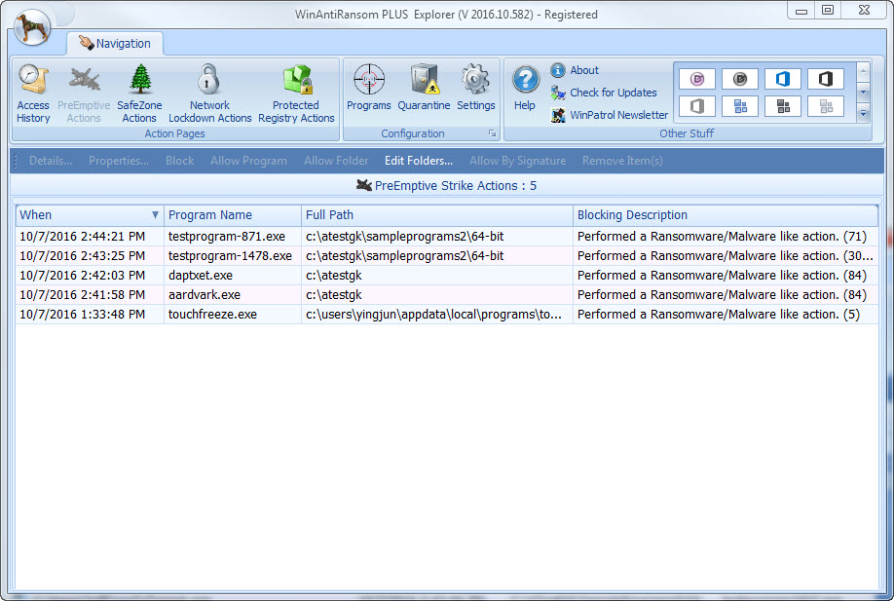
Task: Click the Check for Updates icon
Action: [558, 93]
